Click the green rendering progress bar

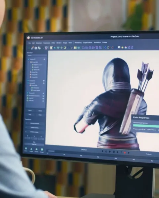tap(146, 126)
